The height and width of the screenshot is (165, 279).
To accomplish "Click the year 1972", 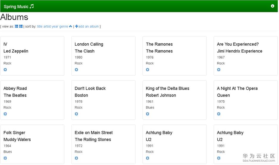I will pos(79,146).
